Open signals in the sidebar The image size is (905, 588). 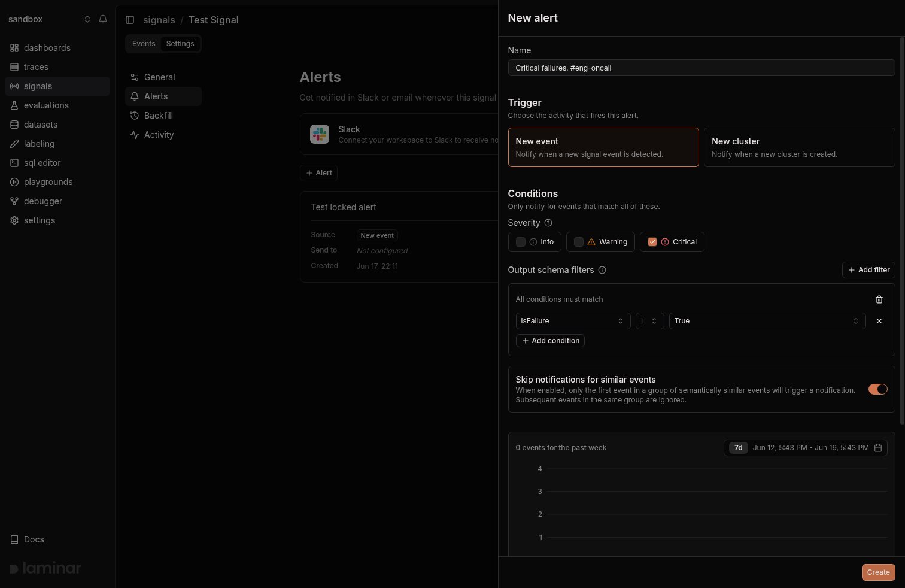(x=57, y=86)
